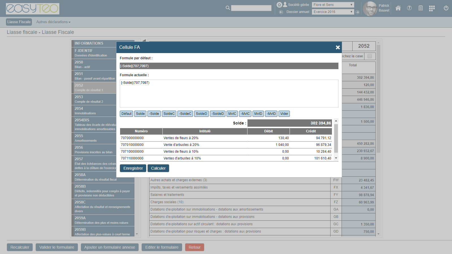Go to next annual dossier arrow
The height and width of the screenshot is (254, 452).
click(357, 12)
